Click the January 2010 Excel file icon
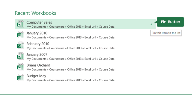Viewport: 192px width, 95px height. (21, 35)
